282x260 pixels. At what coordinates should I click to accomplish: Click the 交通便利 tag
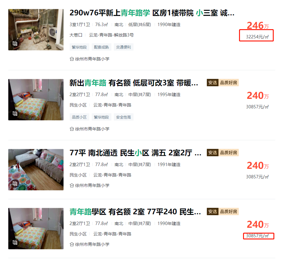point(124,47)
